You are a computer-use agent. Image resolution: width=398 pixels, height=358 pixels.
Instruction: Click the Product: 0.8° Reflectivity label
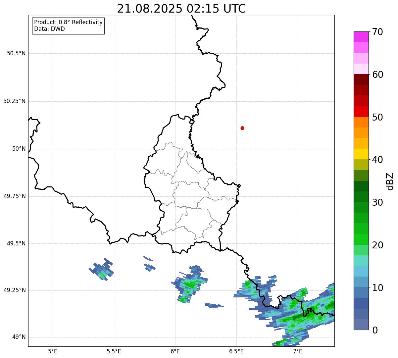point(69,22)
